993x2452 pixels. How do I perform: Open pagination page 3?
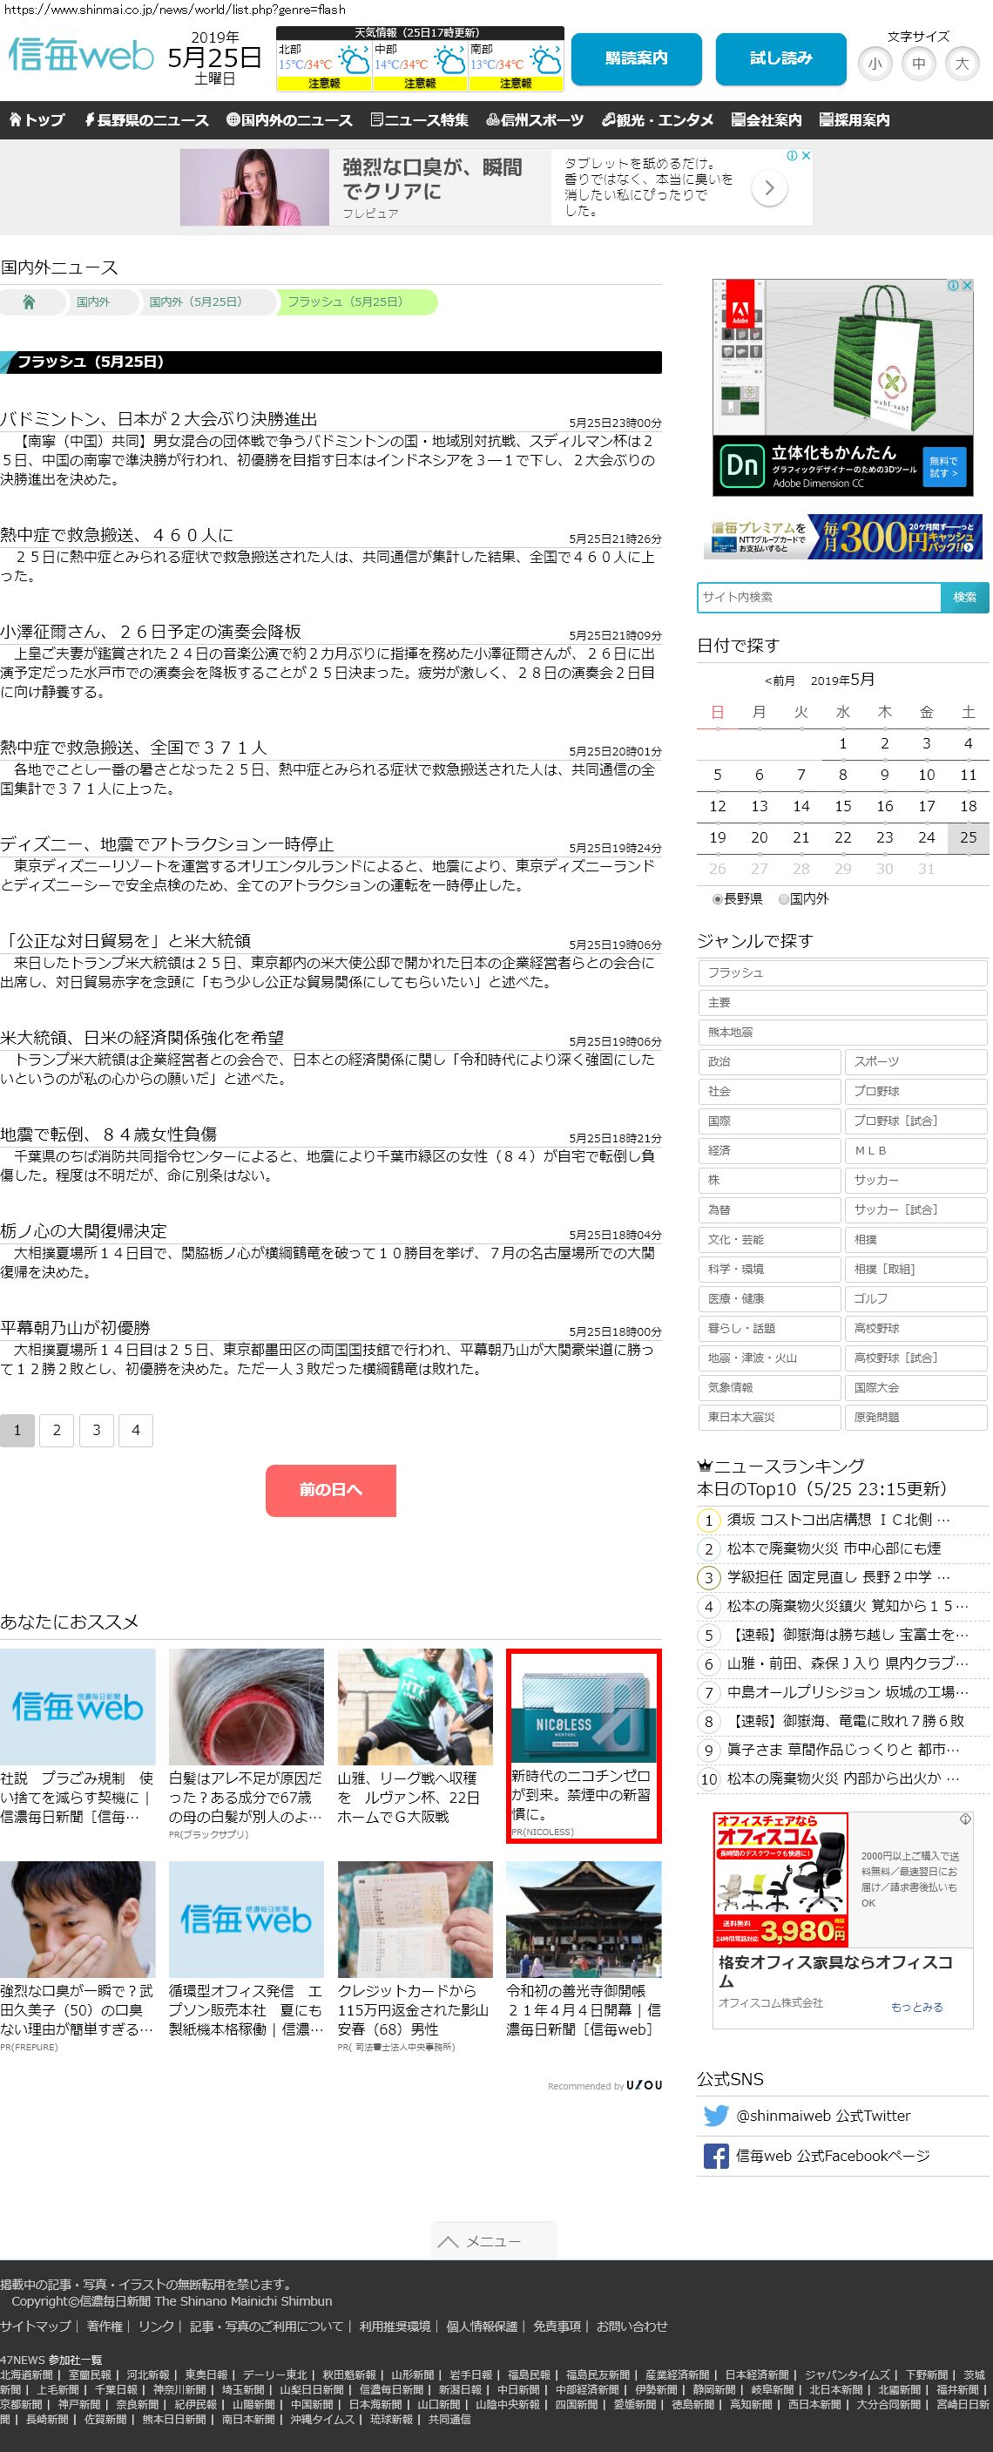96,1430
